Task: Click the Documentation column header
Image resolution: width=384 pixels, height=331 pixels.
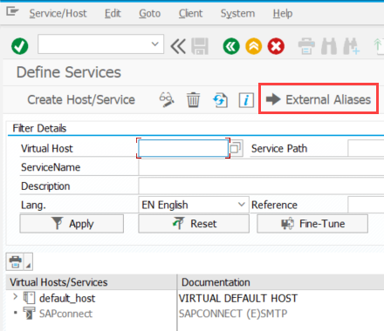Action: 281,282
